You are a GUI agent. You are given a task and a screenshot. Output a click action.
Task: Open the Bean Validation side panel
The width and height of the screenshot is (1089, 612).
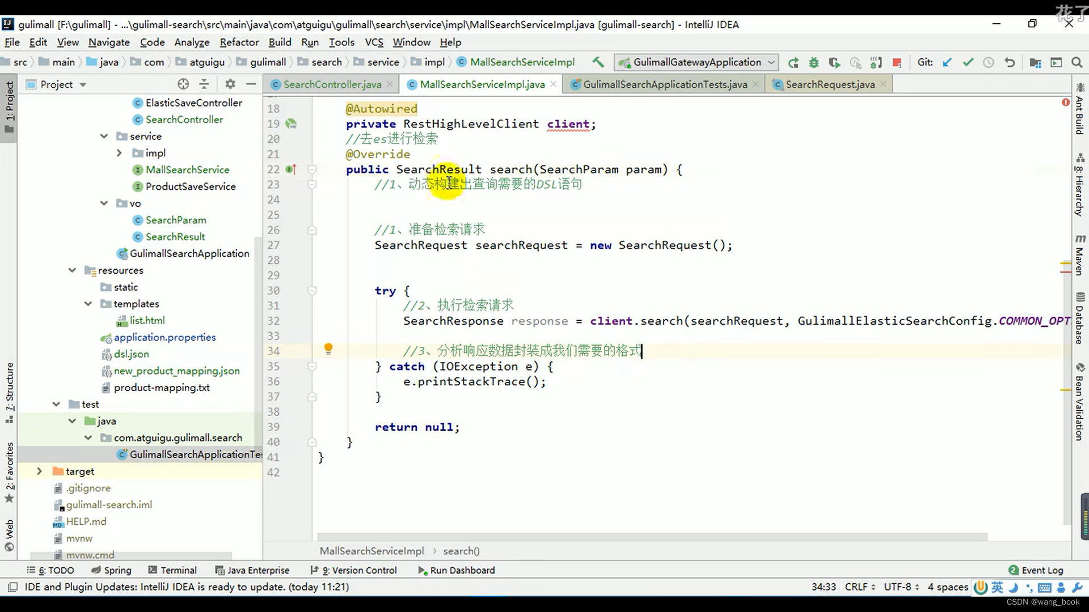1079,402
